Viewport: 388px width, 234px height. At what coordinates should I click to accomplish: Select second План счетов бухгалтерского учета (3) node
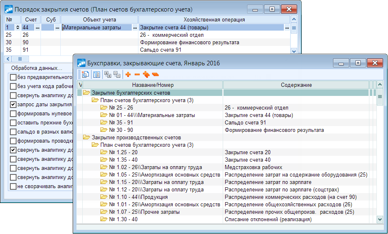(x=147, y=145)
